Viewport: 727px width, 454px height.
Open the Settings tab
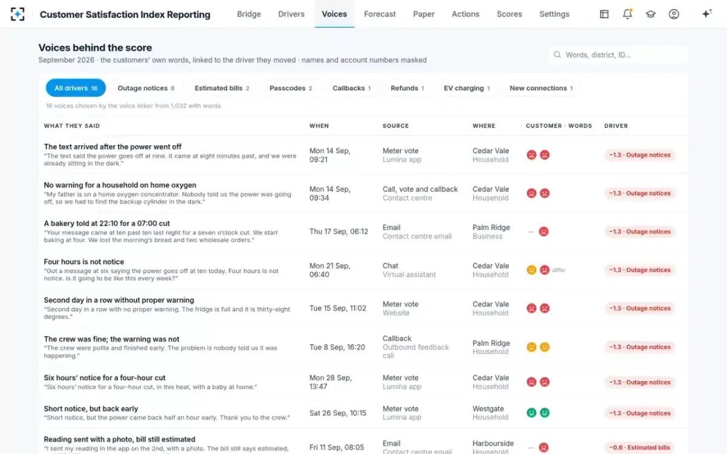point(554,14)
